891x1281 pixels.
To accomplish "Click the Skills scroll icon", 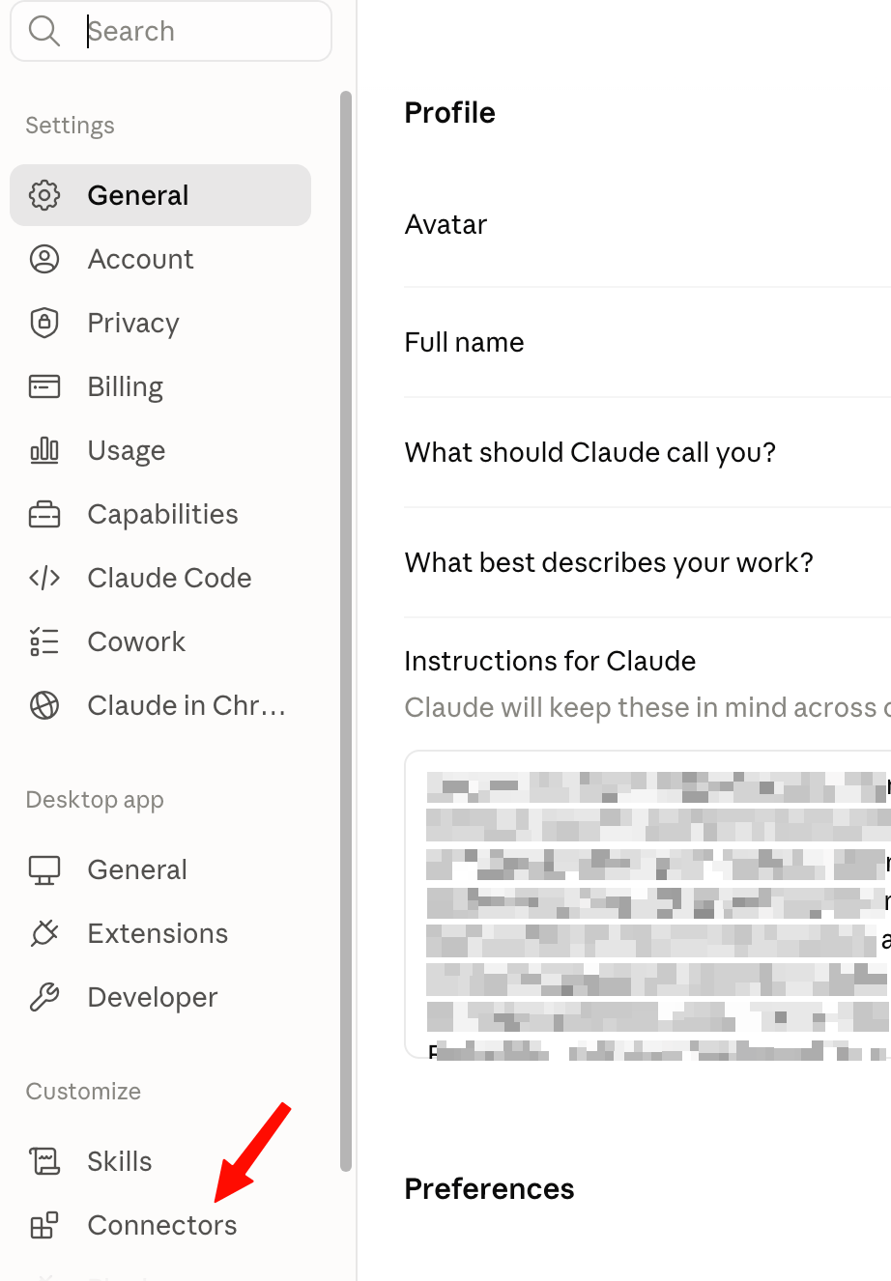I will [44, 1161].
